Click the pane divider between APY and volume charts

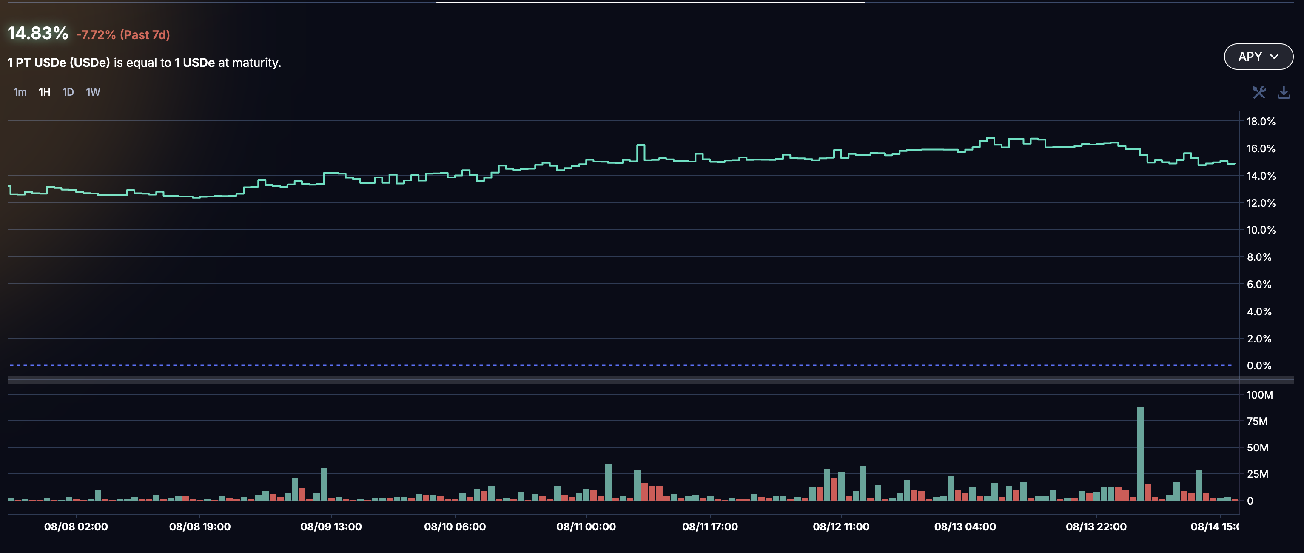(623, 380)
